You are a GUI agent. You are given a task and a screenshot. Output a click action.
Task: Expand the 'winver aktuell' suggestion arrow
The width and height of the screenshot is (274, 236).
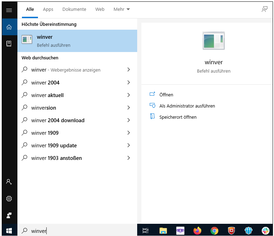click(x=128, y=95)
